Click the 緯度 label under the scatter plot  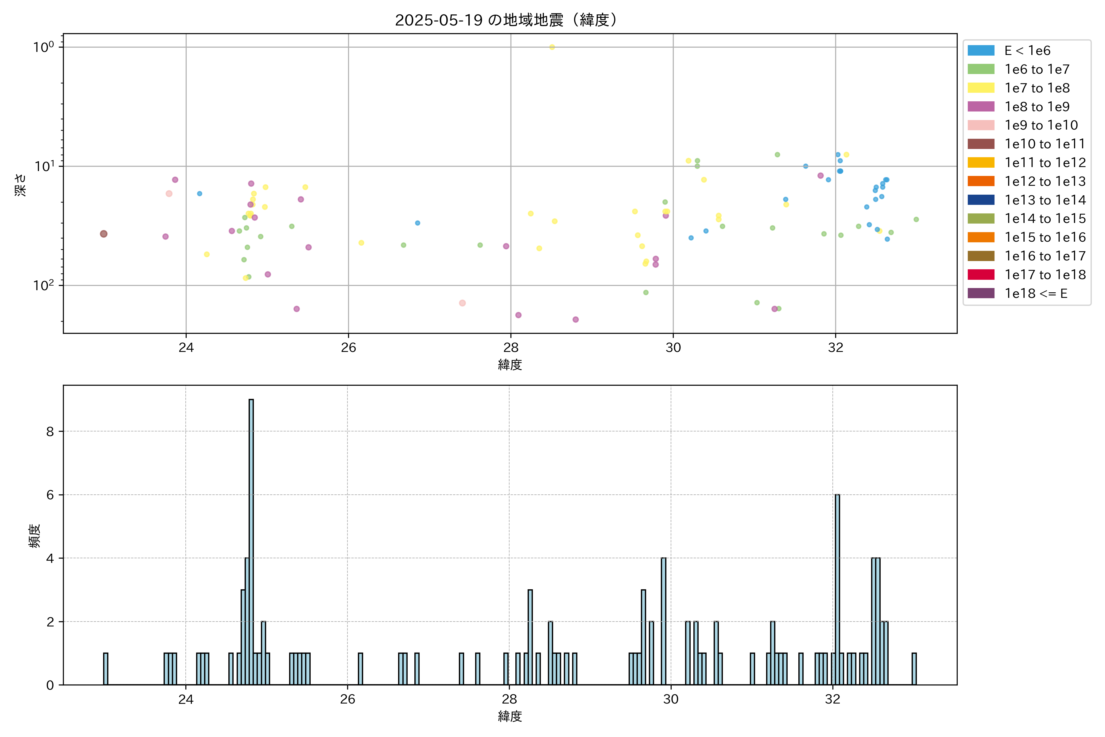click(x=510, y=364)
